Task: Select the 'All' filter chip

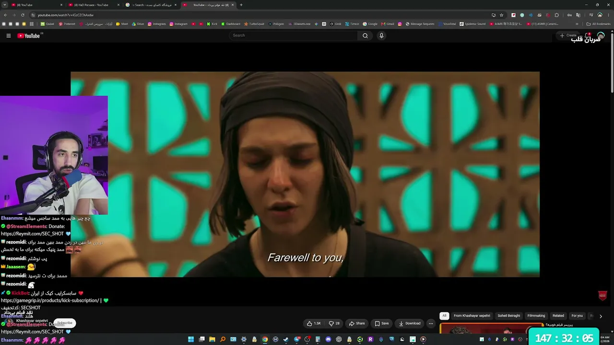Action: [444, 316]
